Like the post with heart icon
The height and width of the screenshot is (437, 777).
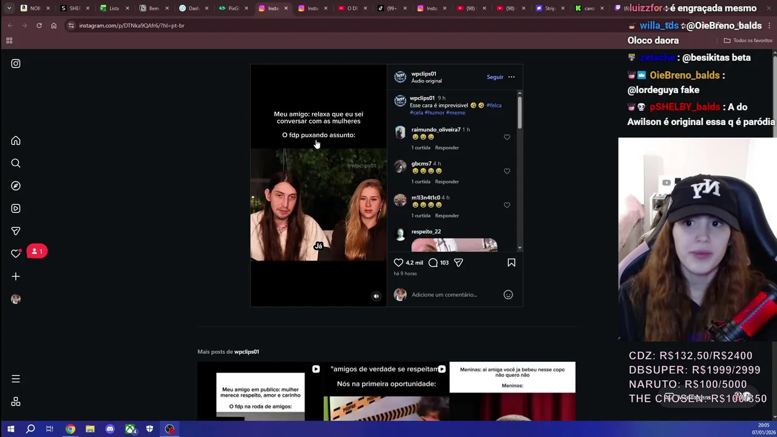click(x=398, y=263)
